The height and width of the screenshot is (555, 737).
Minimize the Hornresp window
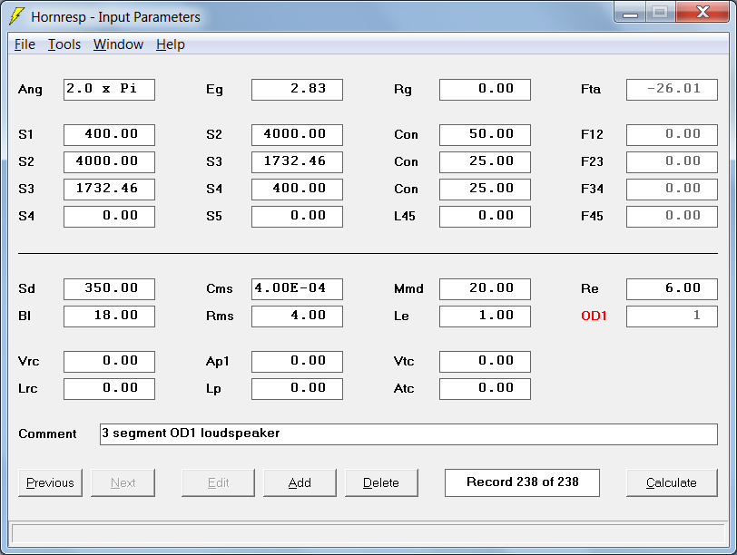pyautogui.click(x=630, y=12)
